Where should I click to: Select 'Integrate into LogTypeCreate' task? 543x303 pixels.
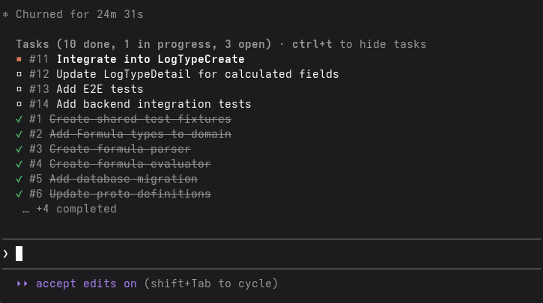pos(150,59)
